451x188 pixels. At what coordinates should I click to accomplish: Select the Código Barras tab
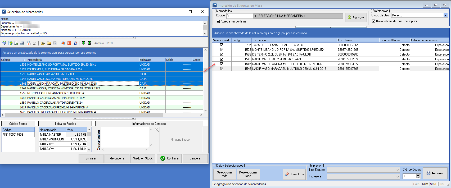click(18, 124)
